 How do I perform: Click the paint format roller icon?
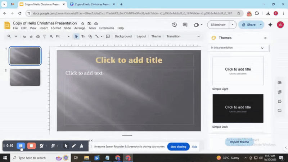[45, 36]
